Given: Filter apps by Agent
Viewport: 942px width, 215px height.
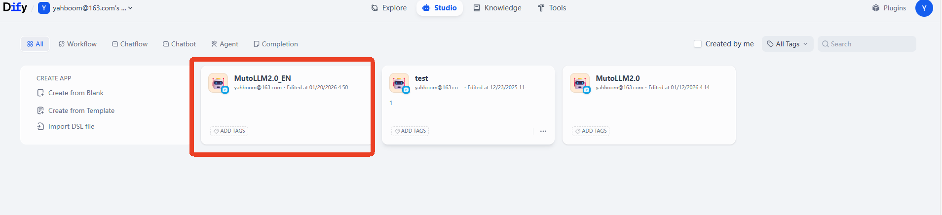Looking at the screenshot, I should point(225,44).
